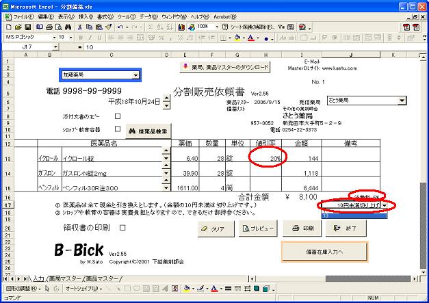Viewport: 429px width, 303px height.
Task: Open the データ(D) menu
Action: (148, 16)
